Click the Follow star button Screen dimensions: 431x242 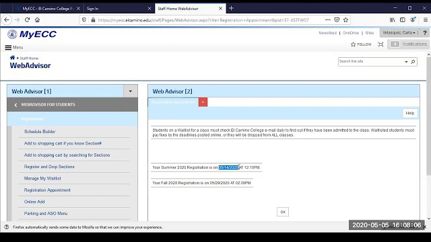click(x=361, y=44)
